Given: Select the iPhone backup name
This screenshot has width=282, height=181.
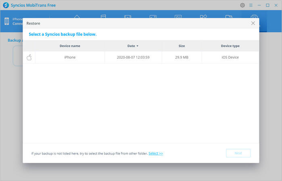Looking at the screenshot, I should point(70,58).
